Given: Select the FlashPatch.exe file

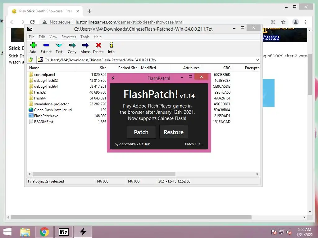Looking at the screenshot, I should [46, 116].
